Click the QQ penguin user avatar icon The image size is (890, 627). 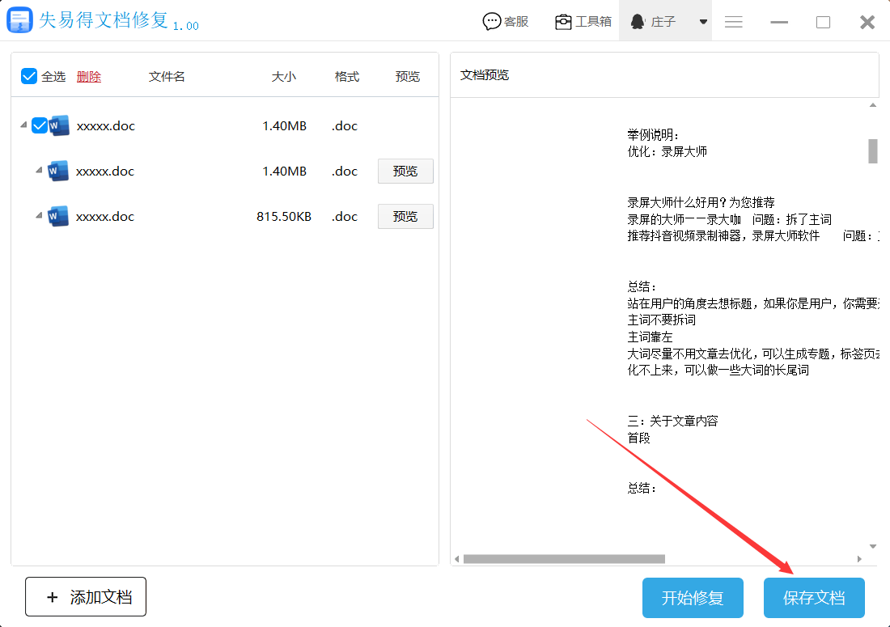pyautogui.click(x=638, y=22)
